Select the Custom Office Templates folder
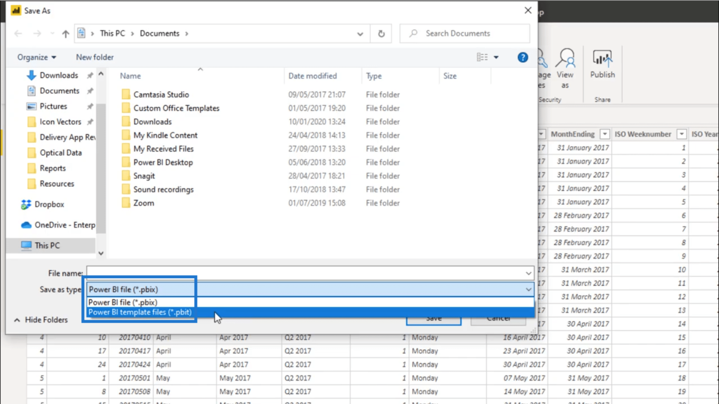Image resolution: width=719 pixels, height=404 pixels. pos(176,108)
